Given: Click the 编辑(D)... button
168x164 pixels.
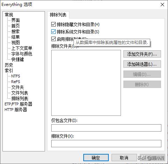Looking at the screenshot, I should coord(142,74).
